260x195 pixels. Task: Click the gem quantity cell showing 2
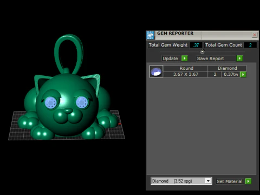point(214,74)
